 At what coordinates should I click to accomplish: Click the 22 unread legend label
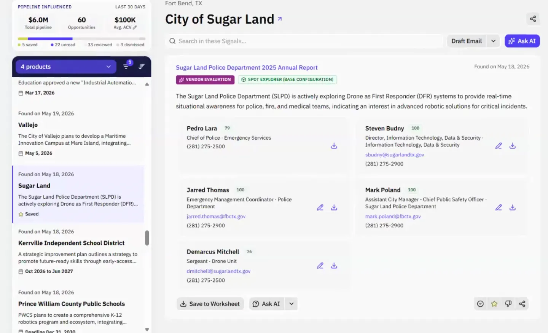63,45
